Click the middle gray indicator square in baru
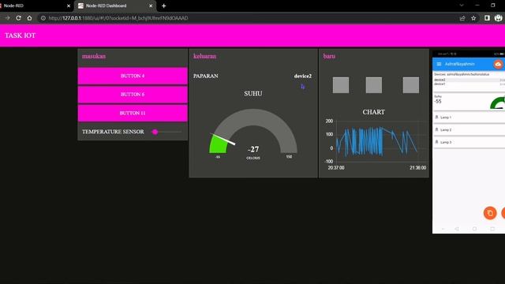505x284 pixels. click(374, 85)
